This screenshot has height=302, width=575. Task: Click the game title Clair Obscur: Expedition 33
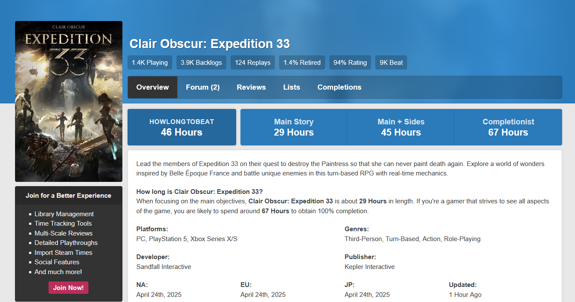[x=210, y=44]
